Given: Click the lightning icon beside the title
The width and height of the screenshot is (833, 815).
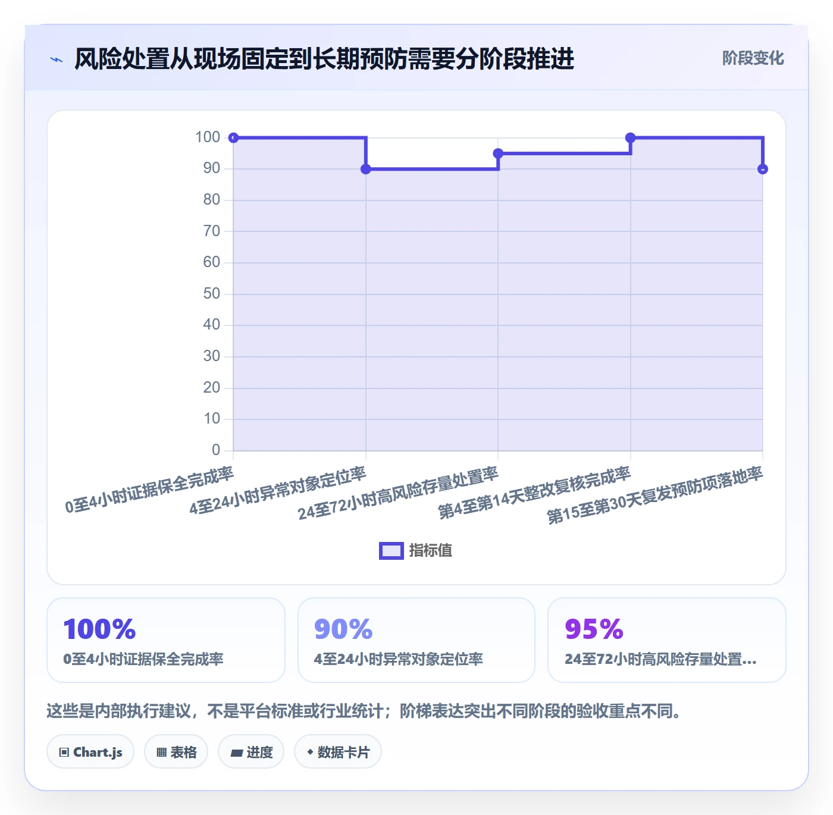Looking at the screenshot, I should click(x=57, y=59).
